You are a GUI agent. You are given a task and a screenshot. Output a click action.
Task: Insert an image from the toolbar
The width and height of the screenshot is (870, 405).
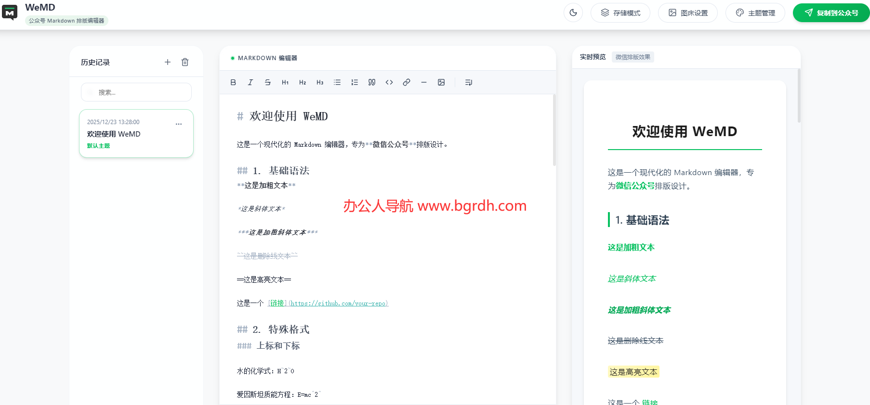point(441,82)
